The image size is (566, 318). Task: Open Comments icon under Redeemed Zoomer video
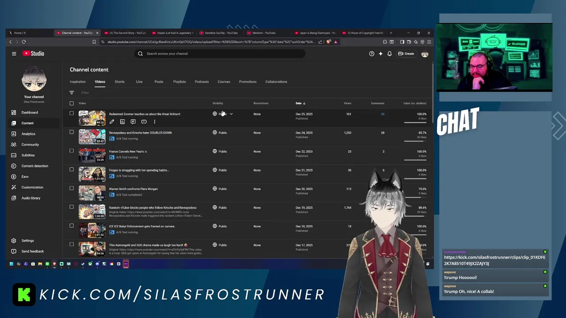click(x=133, y=121)
